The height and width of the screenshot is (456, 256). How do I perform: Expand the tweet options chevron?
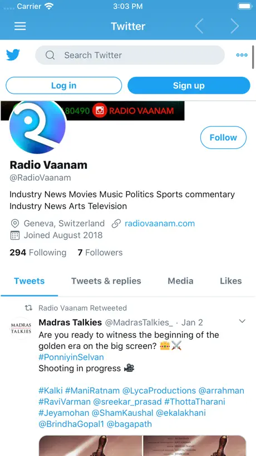pos(242,321)
